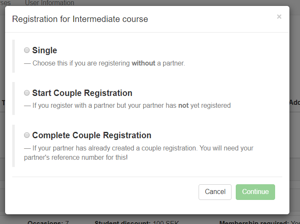This screenshot has height=224, width=300.
Task: Close the registration dialog with the X
Action: [x=279, y=17]
